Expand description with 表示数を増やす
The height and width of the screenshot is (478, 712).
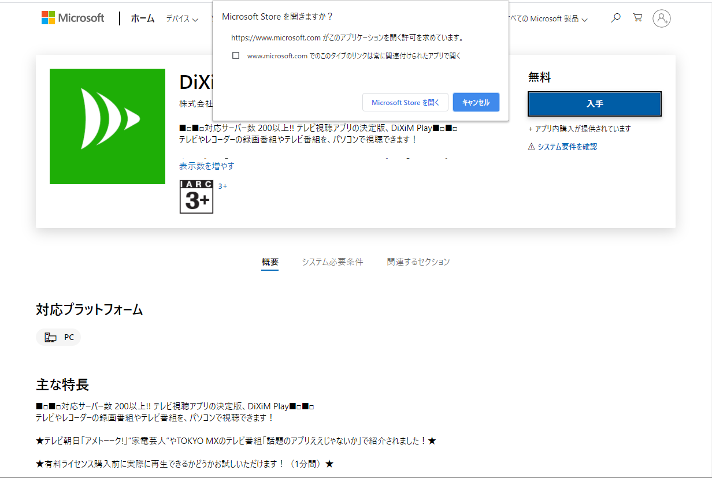point(206,166)
